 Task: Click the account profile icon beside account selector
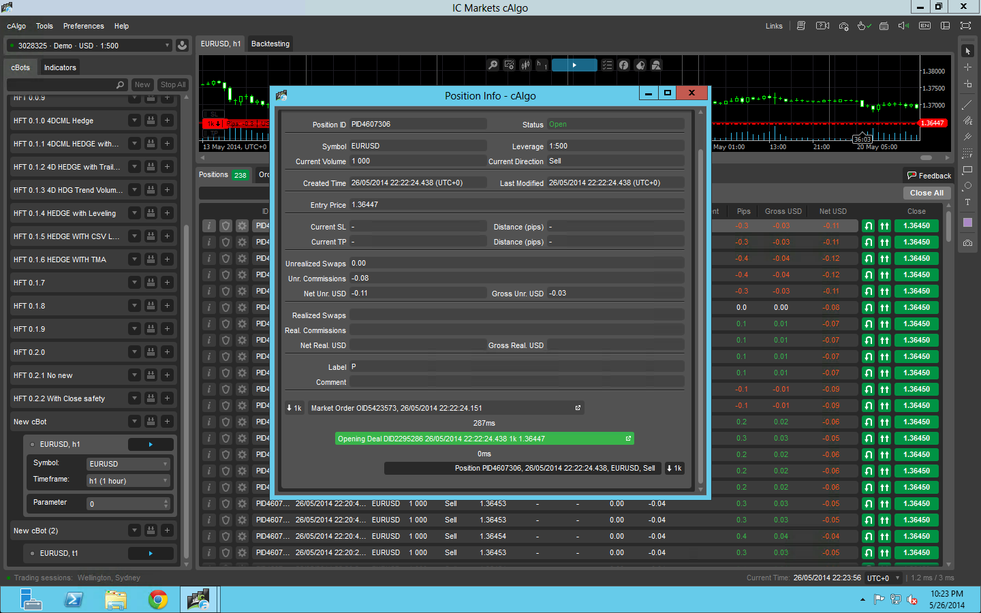[x=182, y=46]
